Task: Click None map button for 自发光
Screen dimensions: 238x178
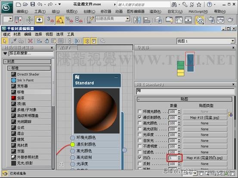Action: 204,141
